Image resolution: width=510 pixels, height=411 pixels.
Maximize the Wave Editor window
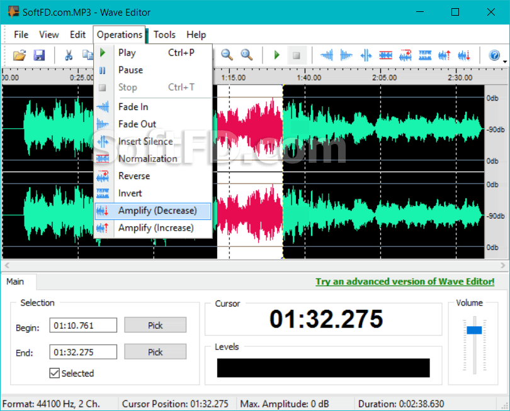(x=455, y=12)
